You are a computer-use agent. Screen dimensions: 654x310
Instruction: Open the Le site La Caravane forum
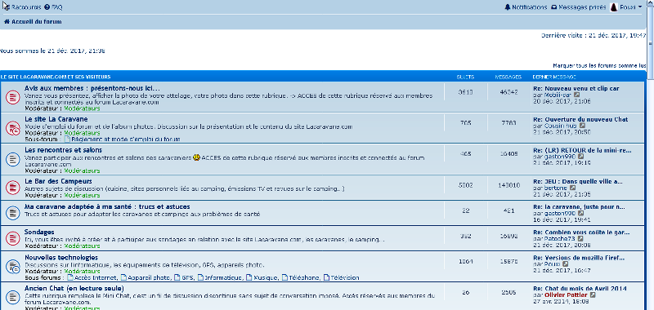tap(56, 119)
